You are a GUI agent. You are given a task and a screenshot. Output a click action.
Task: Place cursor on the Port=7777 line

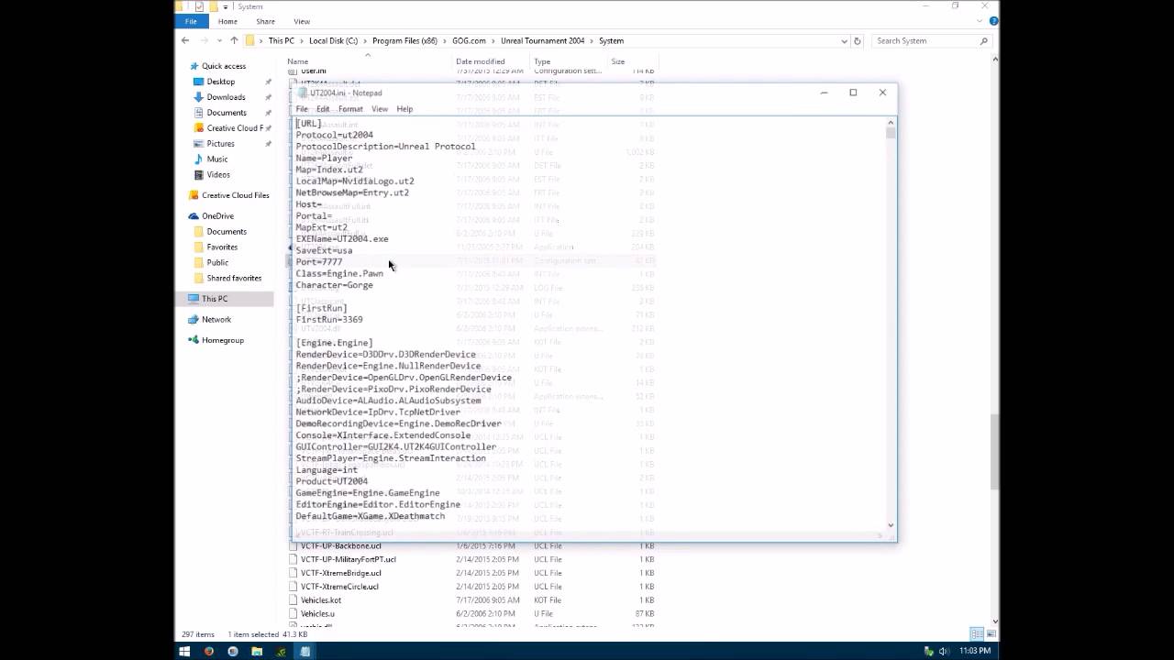[x=319, y=262]
